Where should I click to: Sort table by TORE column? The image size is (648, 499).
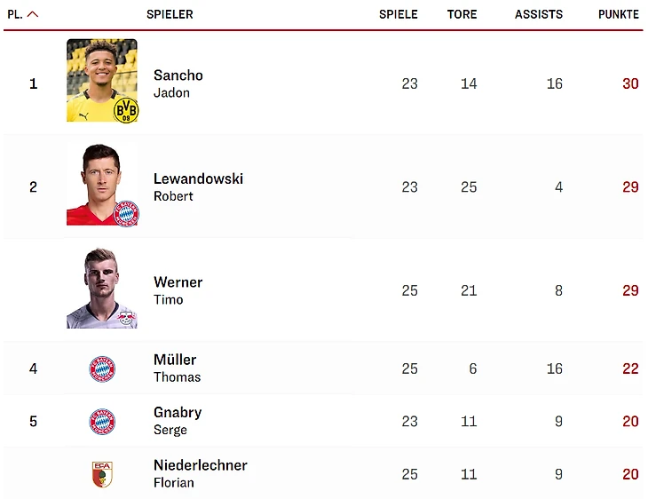[x=462, y=14]
